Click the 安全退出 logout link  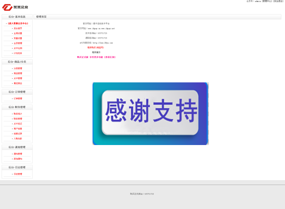[278, 1]
